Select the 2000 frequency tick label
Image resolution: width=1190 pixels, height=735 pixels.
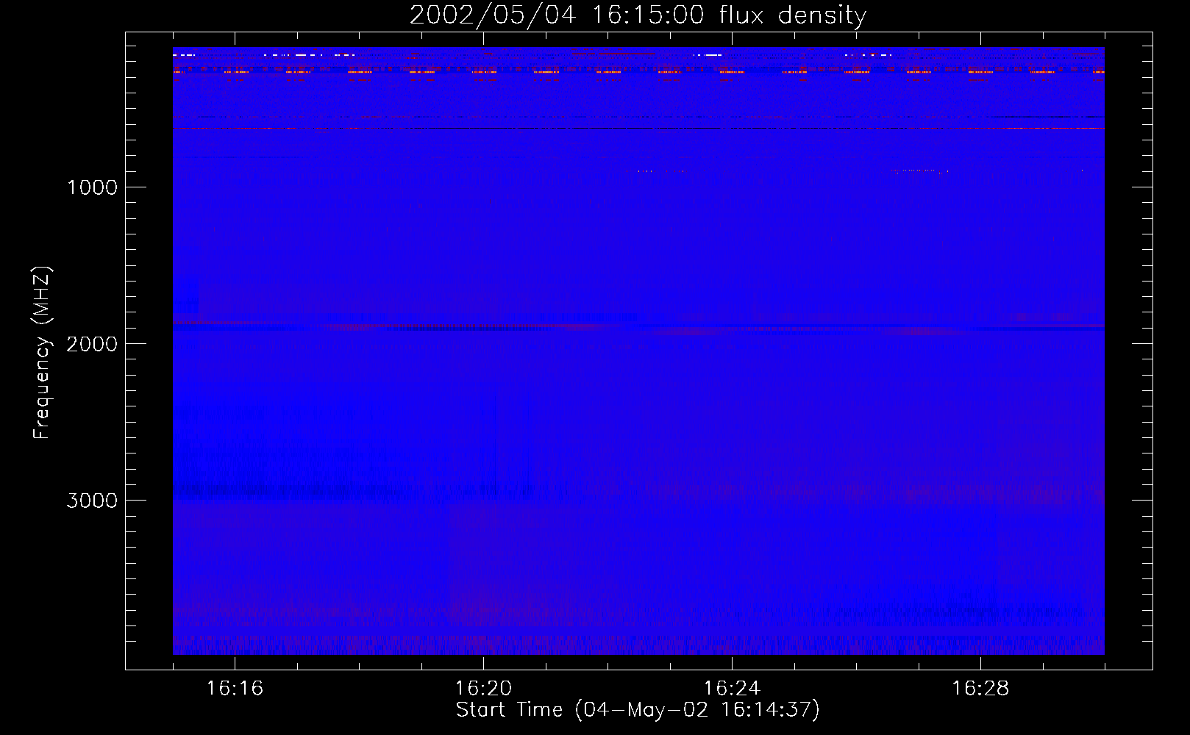92,344
